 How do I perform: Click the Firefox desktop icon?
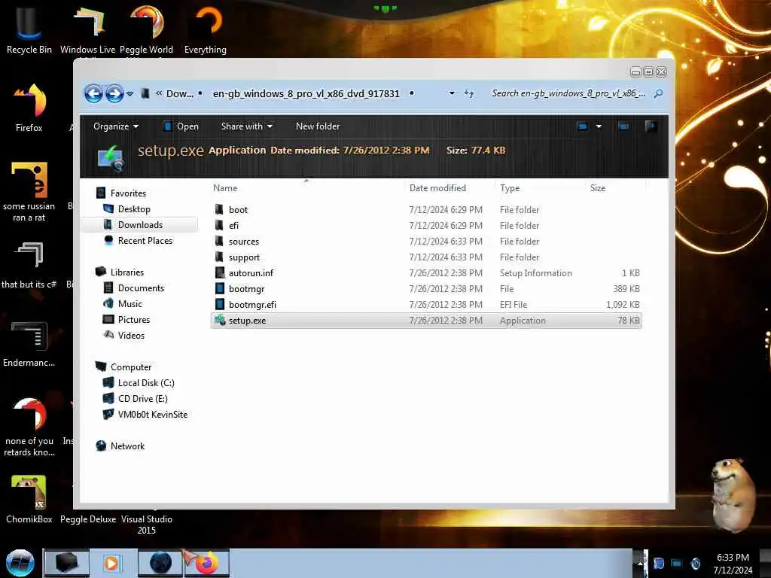(x=29, y=108)
